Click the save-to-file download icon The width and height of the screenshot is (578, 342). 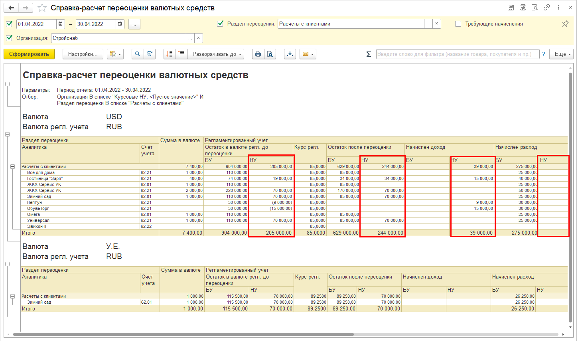(x=290, y=54)
